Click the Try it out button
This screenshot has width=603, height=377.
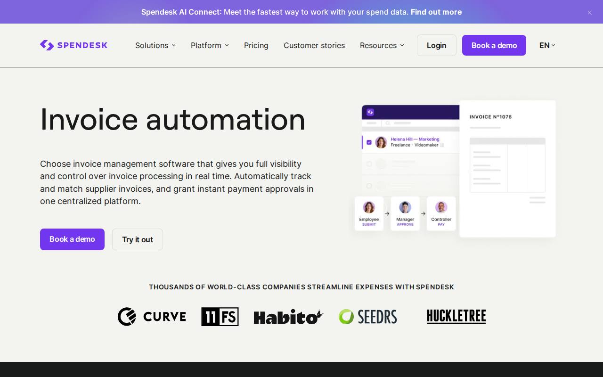(x=138, y=239)
